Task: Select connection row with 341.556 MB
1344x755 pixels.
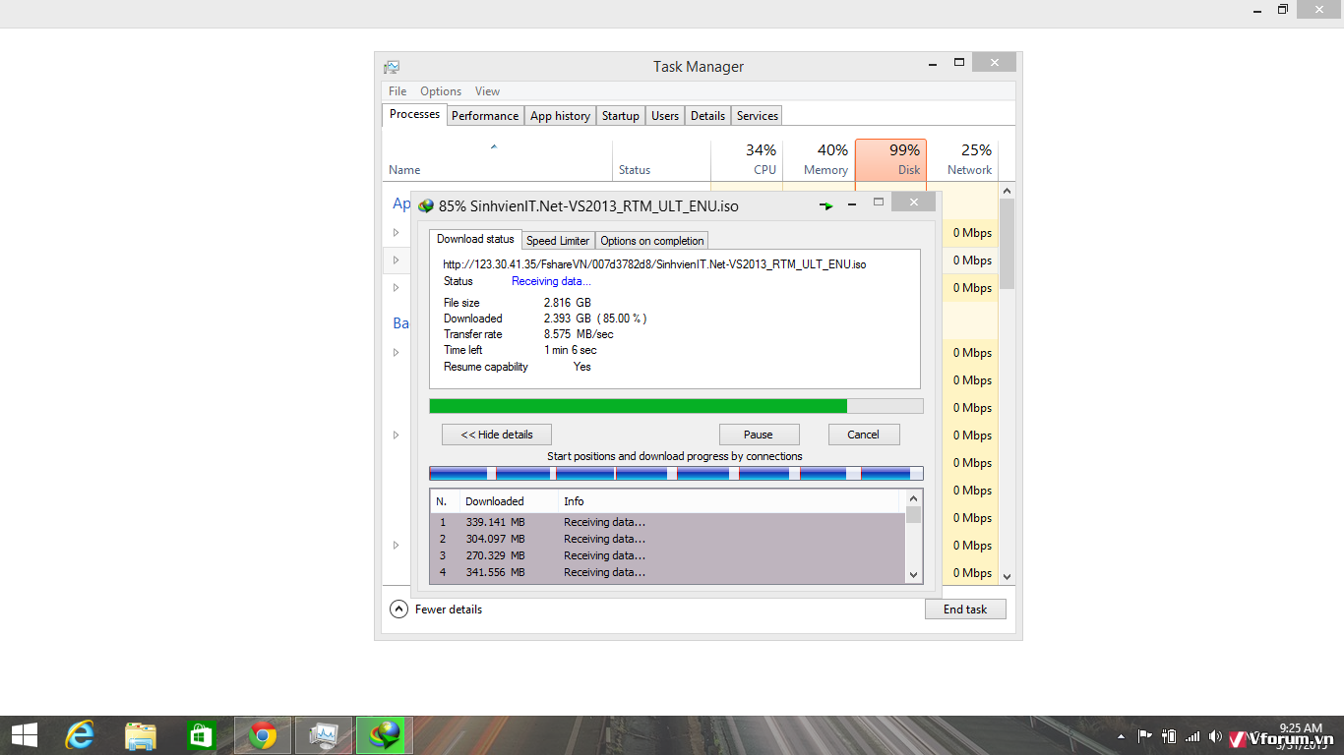Action: pyautogui.click(x=668, y=572)
